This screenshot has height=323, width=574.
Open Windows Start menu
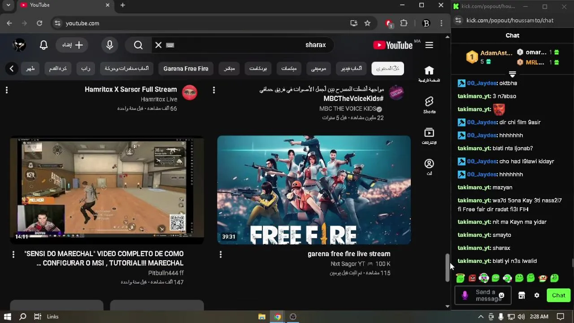pyautogui.click(x=8, y=317)
